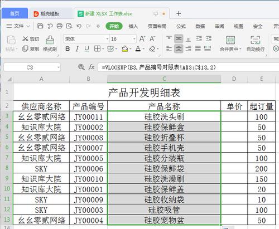Select row 8 header
Image resolution: width=279 pixels, height=229 pixels.
click(x=7, y=168)
